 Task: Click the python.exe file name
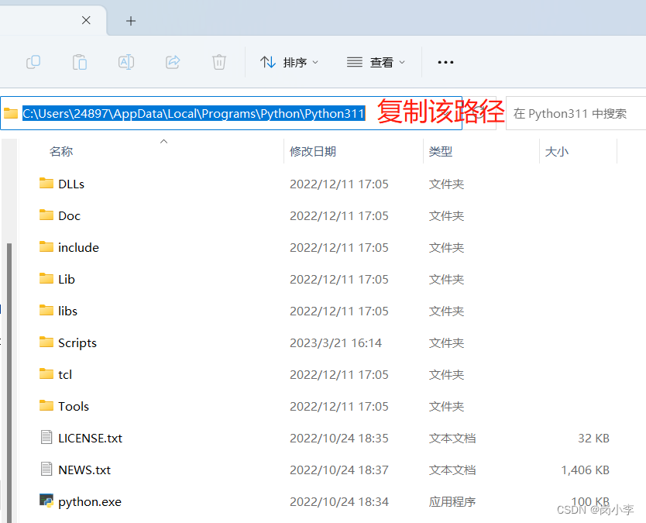90,502
